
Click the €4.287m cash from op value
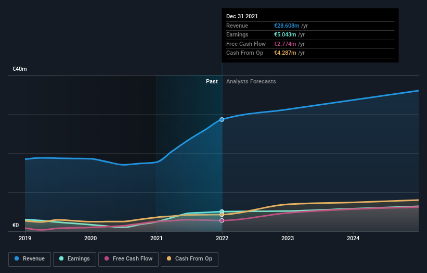[x=285, y=53]
